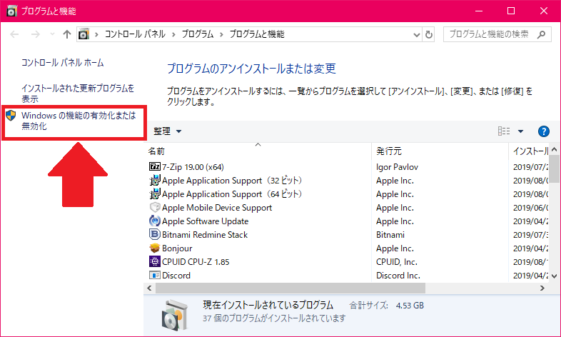Viewport: 561px width, 337px height.
Task: Select Apple Software Update entry
Action: (x=205, y=221)
